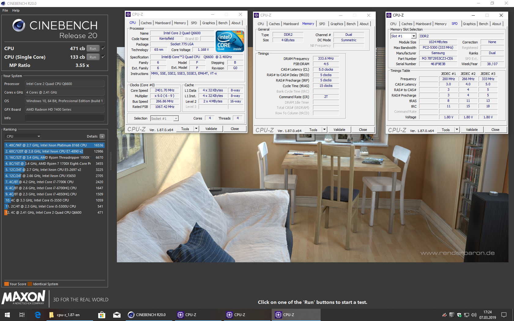Open the cpu-z_1.87-en folder taskbar item
The height and width of the screenshot is (321, 514).
[70, 315]
